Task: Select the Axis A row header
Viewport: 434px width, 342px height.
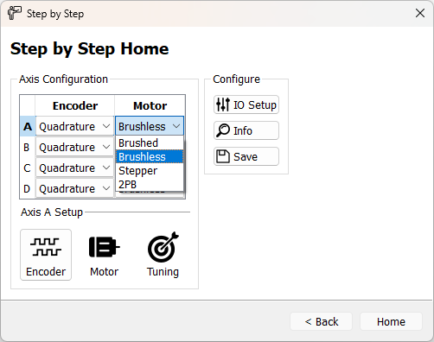Action: click(28, 126)
